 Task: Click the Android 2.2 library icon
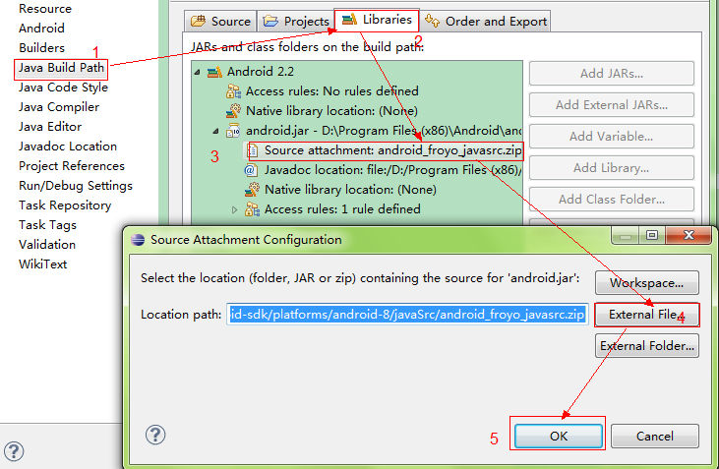tap(214, 72)
